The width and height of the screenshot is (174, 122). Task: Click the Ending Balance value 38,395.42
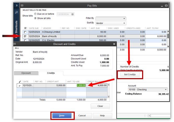pos(164,94)
